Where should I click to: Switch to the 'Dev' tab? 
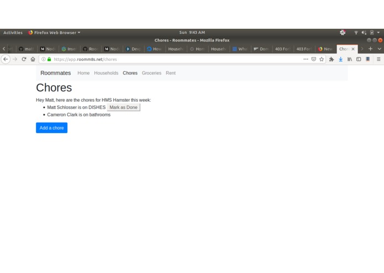tap(133, 49)
